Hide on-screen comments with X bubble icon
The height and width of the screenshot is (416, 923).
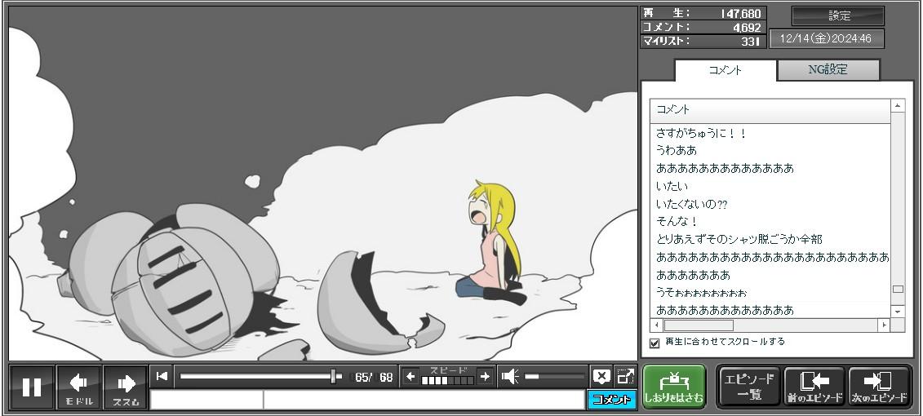(x=601, y=376)
